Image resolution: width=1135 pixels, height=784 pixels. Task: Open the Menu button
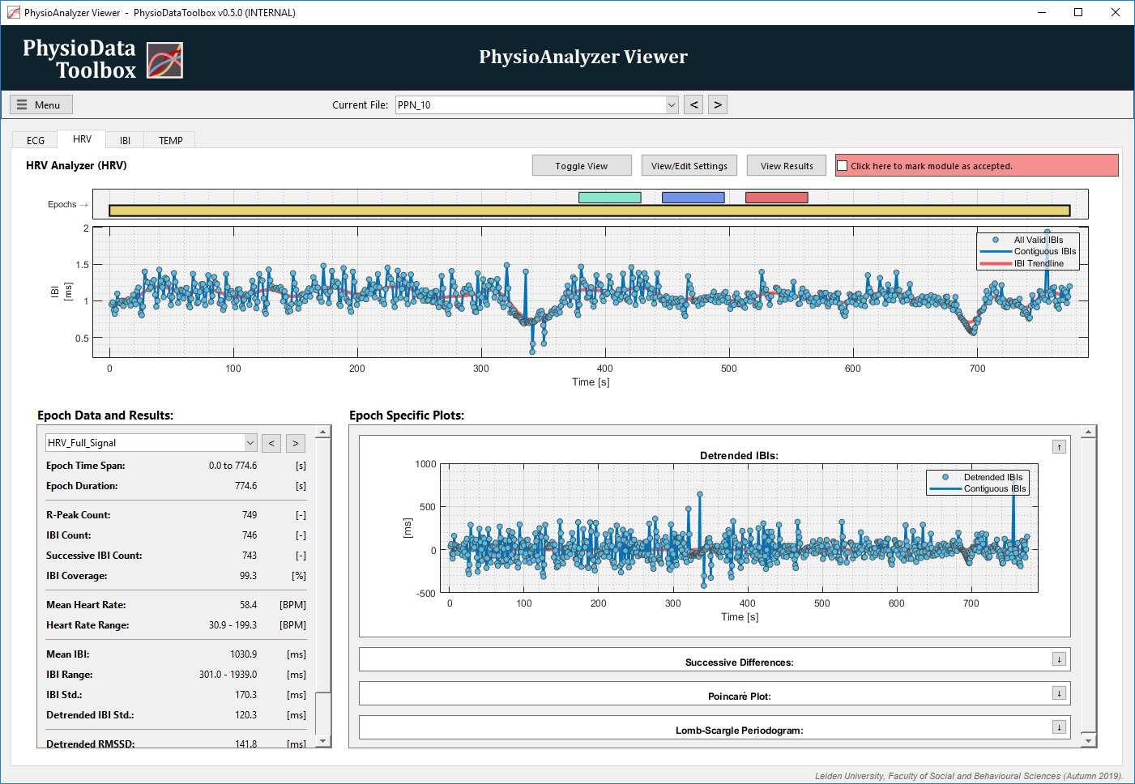point(41,104)
